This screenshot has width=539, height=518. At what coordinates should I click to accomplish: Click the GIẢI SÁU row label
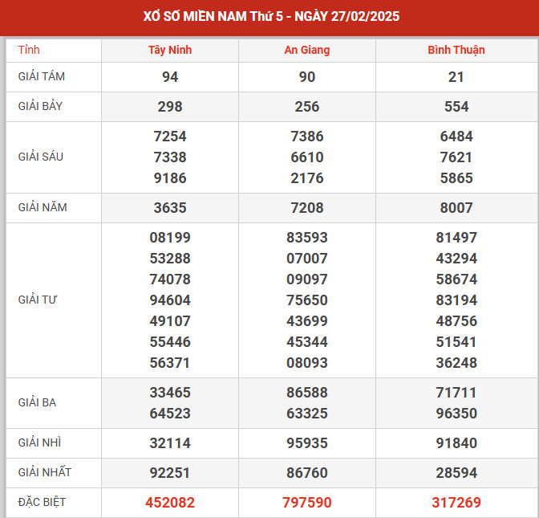click(41, 157)
